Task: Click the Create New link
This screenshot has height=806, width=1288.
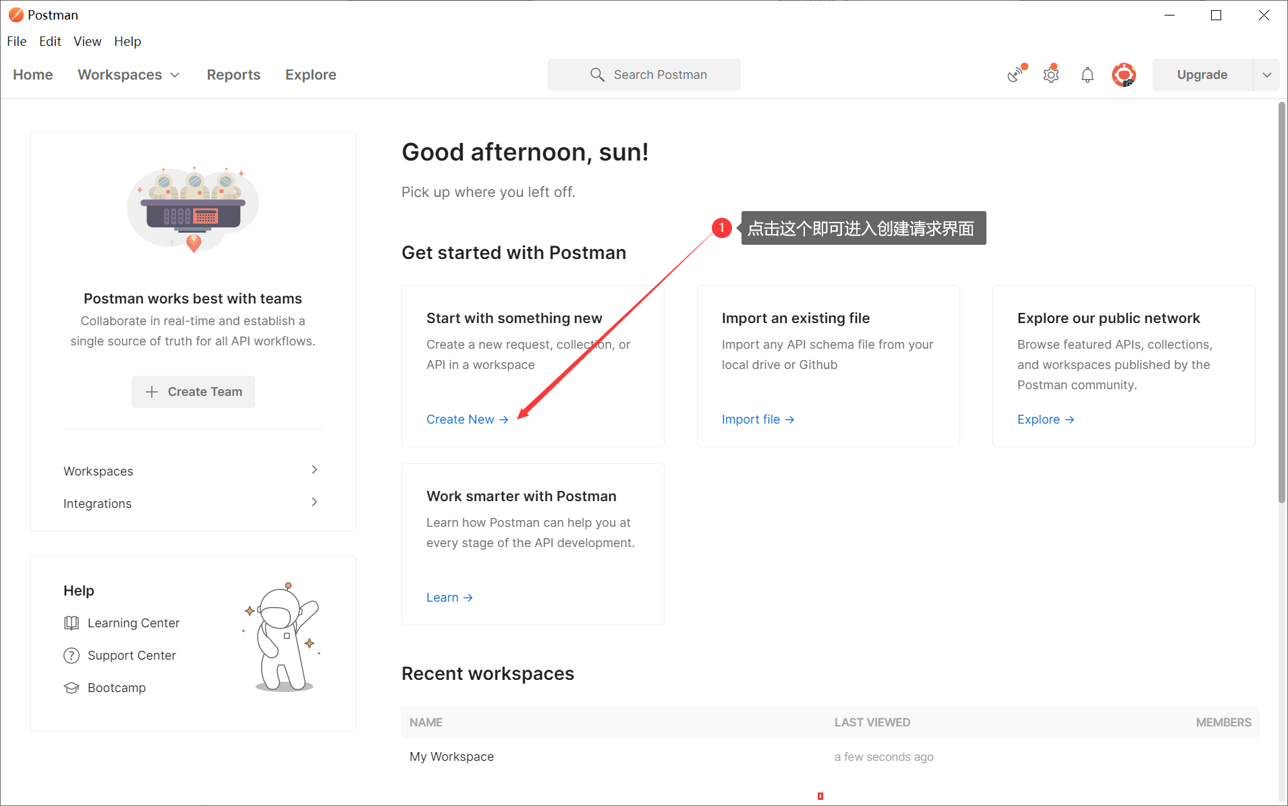Action: [468, 420]
